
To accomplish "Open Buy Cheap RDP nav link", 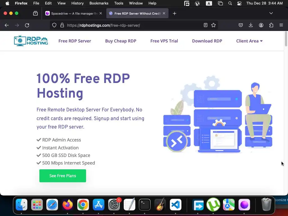I will tap(121, 41).
